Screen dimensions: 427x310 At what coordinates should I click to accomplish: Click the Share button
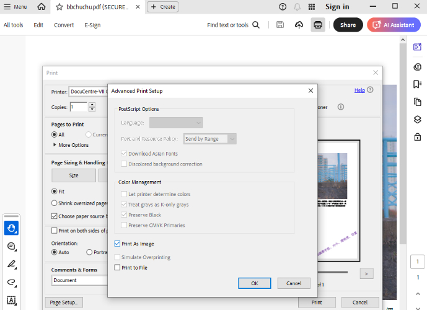point(348,25)
